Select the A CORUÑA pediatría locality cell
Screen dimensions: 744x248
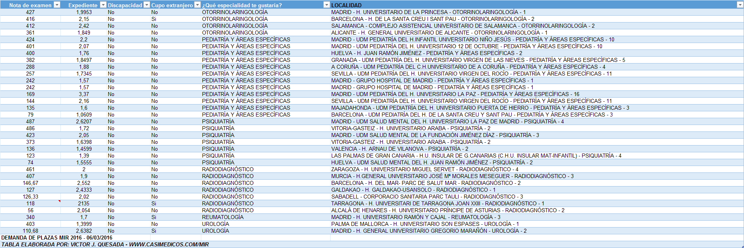[x=537, y=67]
